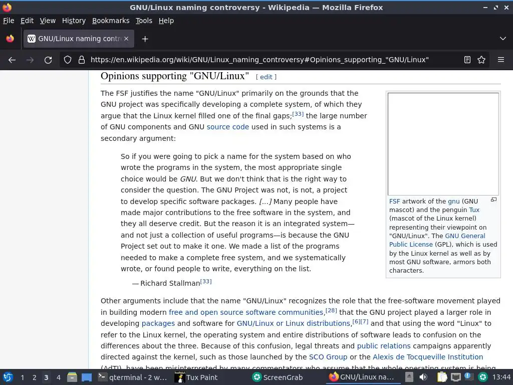Click the show desktop taskbar icon
The width and height of the screenshot is (513, 385).
[87, 377]
